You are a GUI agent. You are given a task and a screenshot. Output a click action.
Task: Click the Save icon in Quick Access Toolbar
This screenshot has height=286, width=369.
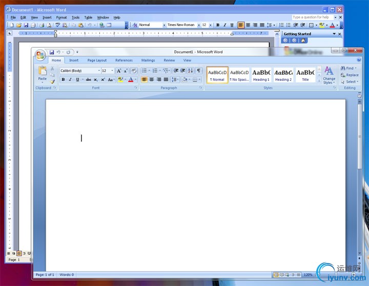(x=52, y=52)
